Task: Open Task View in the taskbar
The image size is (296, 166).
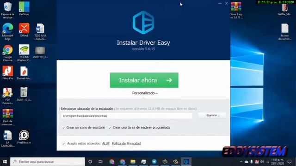Action: coord(101,162)
